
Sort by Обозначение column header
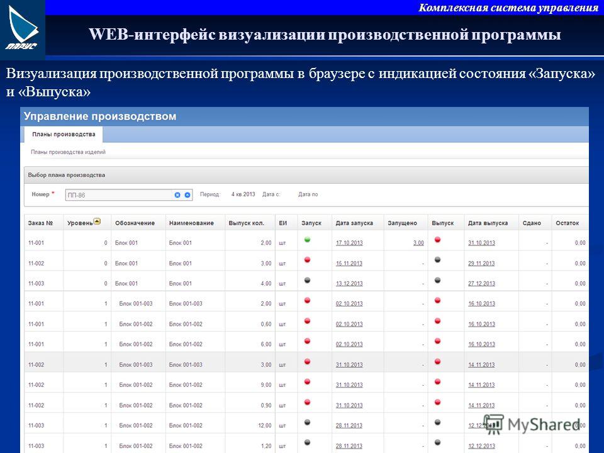pyautogui.click(x=135, y=223)
